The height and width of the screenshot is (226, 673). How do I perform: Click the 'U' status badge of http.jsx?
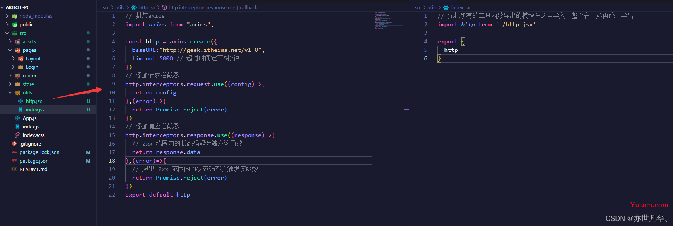point(89,101)
